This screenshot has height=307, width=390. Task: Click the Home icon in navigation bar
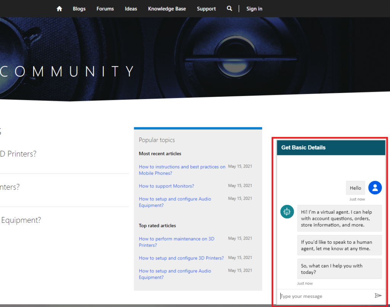59,9
